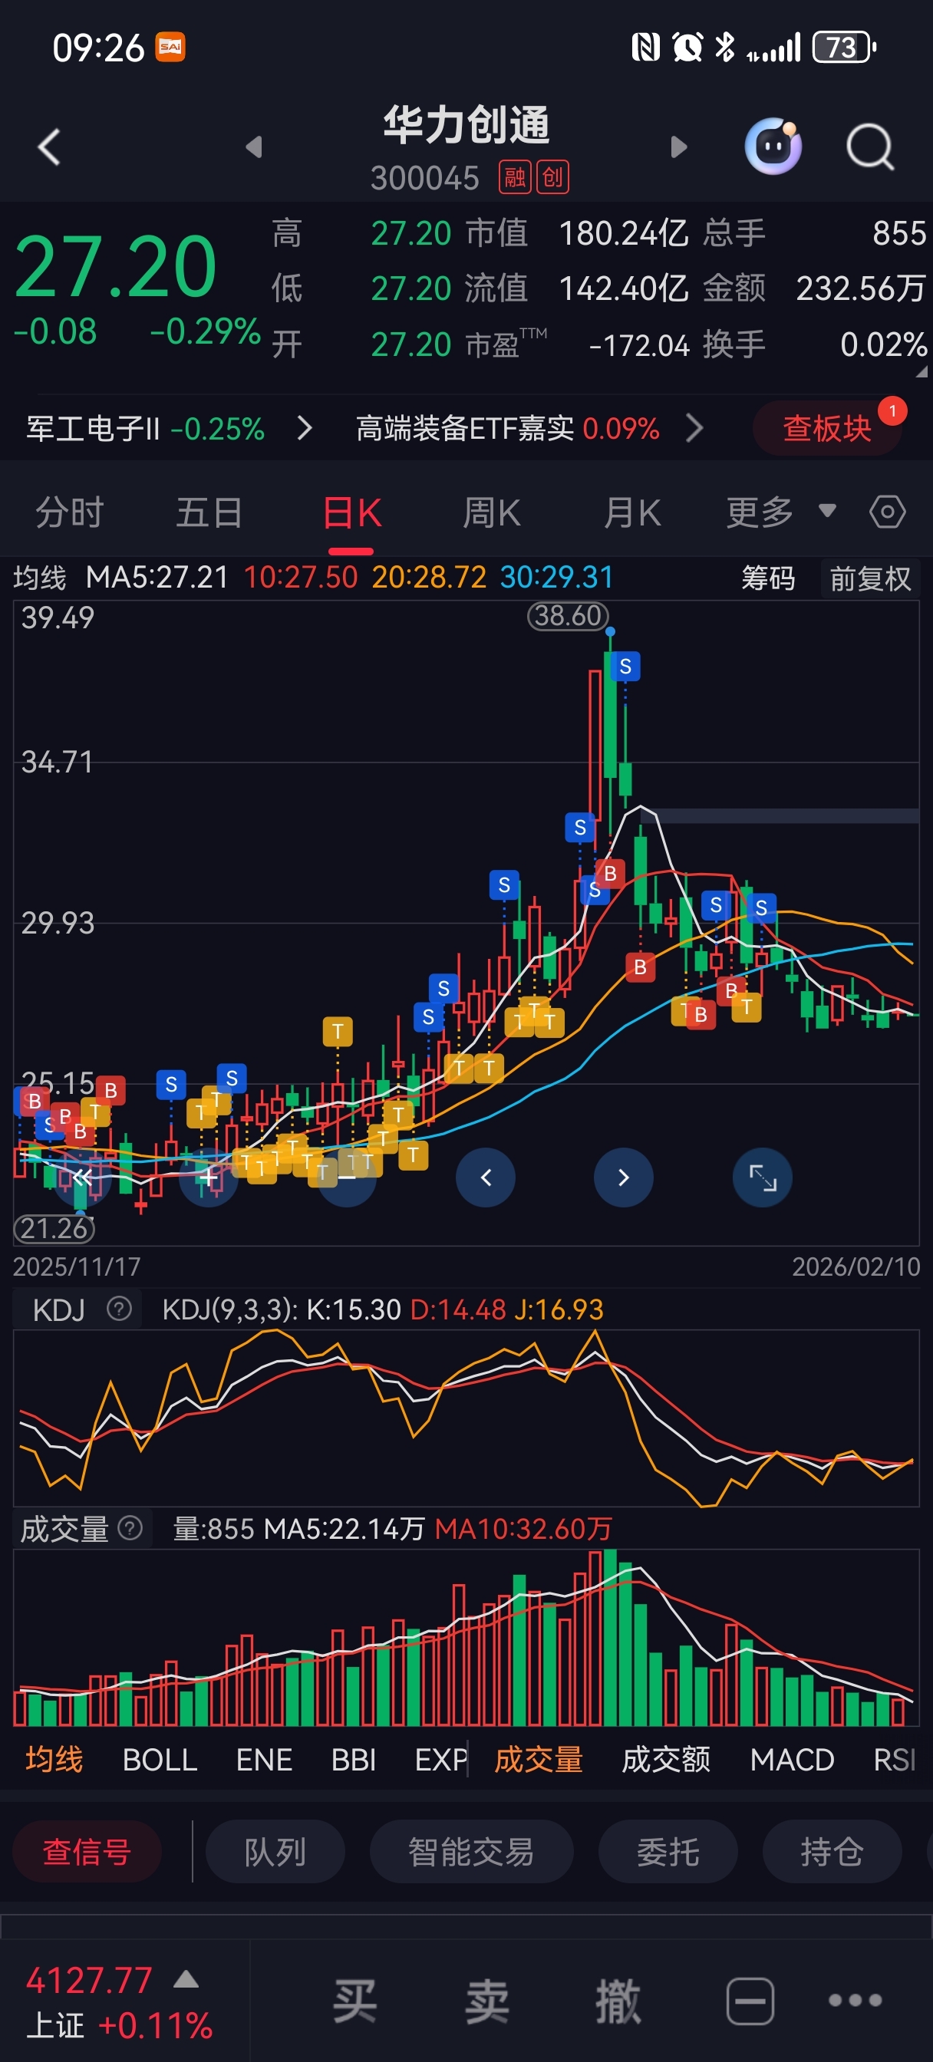This screenshot has height=2062, width=933.
Task: Expand quote details corner triangle
Action: point(921,371)
